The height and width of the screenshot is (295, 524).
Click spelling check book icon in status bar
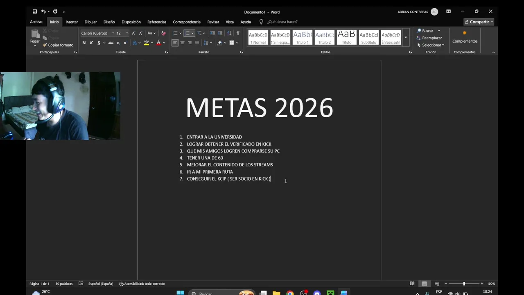pos(81,284)
